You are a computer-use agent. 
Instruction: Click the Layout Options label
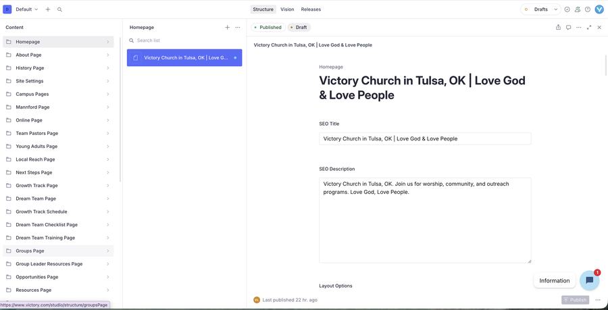point(335,286)
